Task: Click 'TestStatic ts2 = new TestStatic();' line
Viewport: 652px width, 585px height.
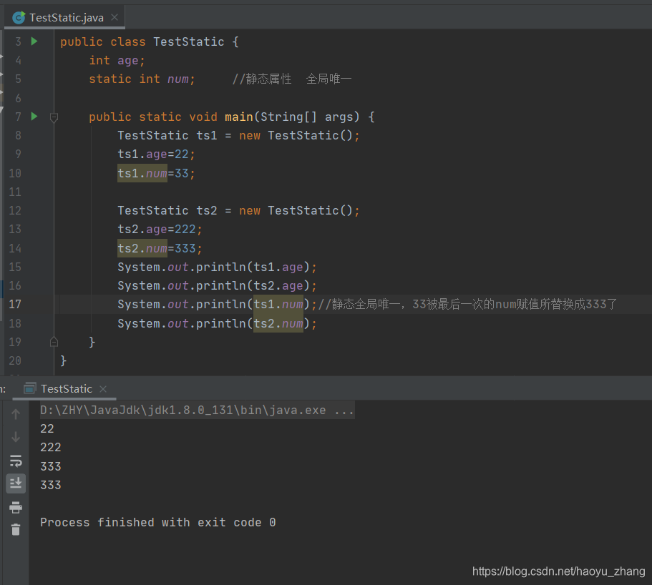Action: point(238,210)
